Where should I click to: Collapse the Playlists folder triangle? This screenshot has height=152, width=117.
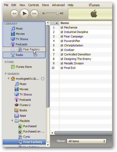coord(12,121)
